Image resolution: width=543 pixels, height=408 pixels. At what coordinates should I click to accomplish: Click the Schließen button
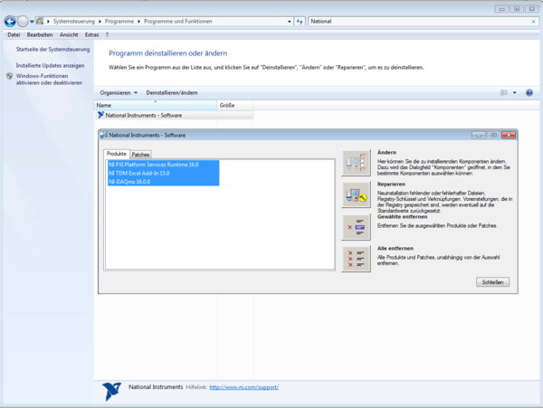pyautogui.click(x=492, y=282)
